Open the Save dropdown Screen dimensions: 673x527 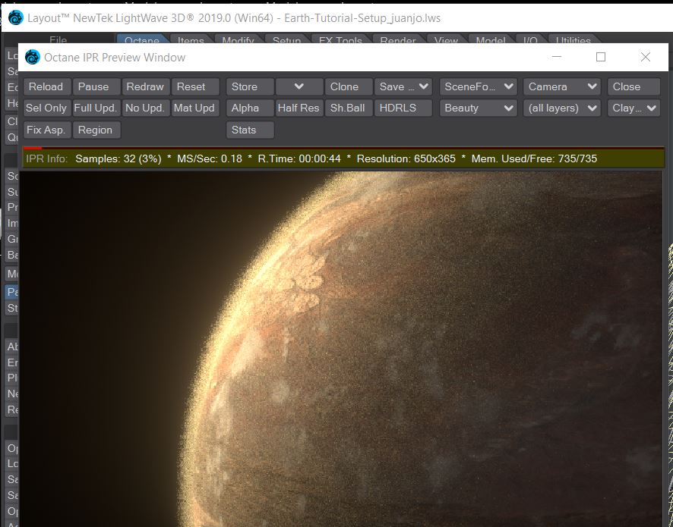click(x=403, y=86)
